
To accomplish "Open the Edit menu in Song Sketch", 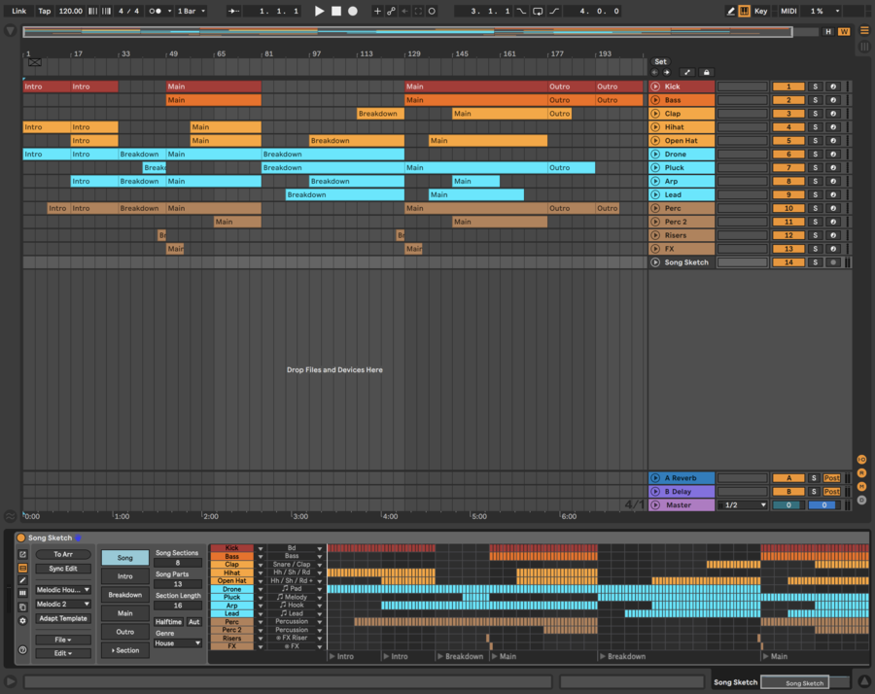I will coord(63,653).
